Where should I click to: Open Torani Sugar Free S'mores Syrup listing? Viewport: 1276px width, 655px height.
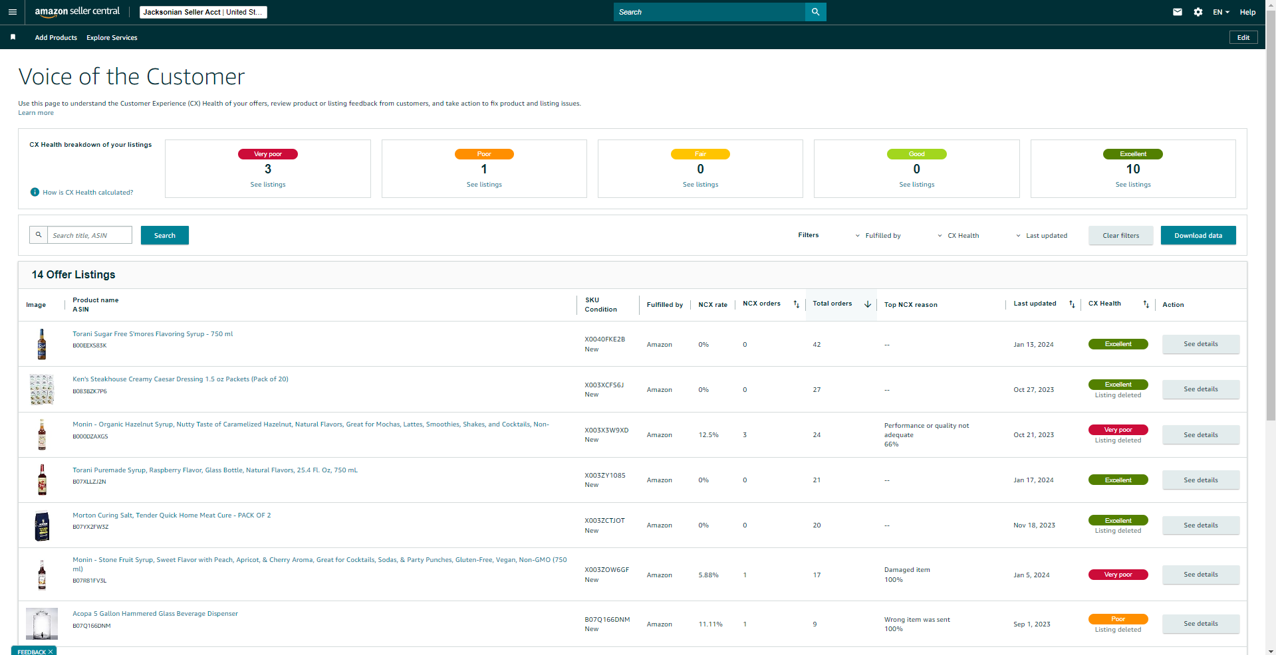click(x=153, y=334)
